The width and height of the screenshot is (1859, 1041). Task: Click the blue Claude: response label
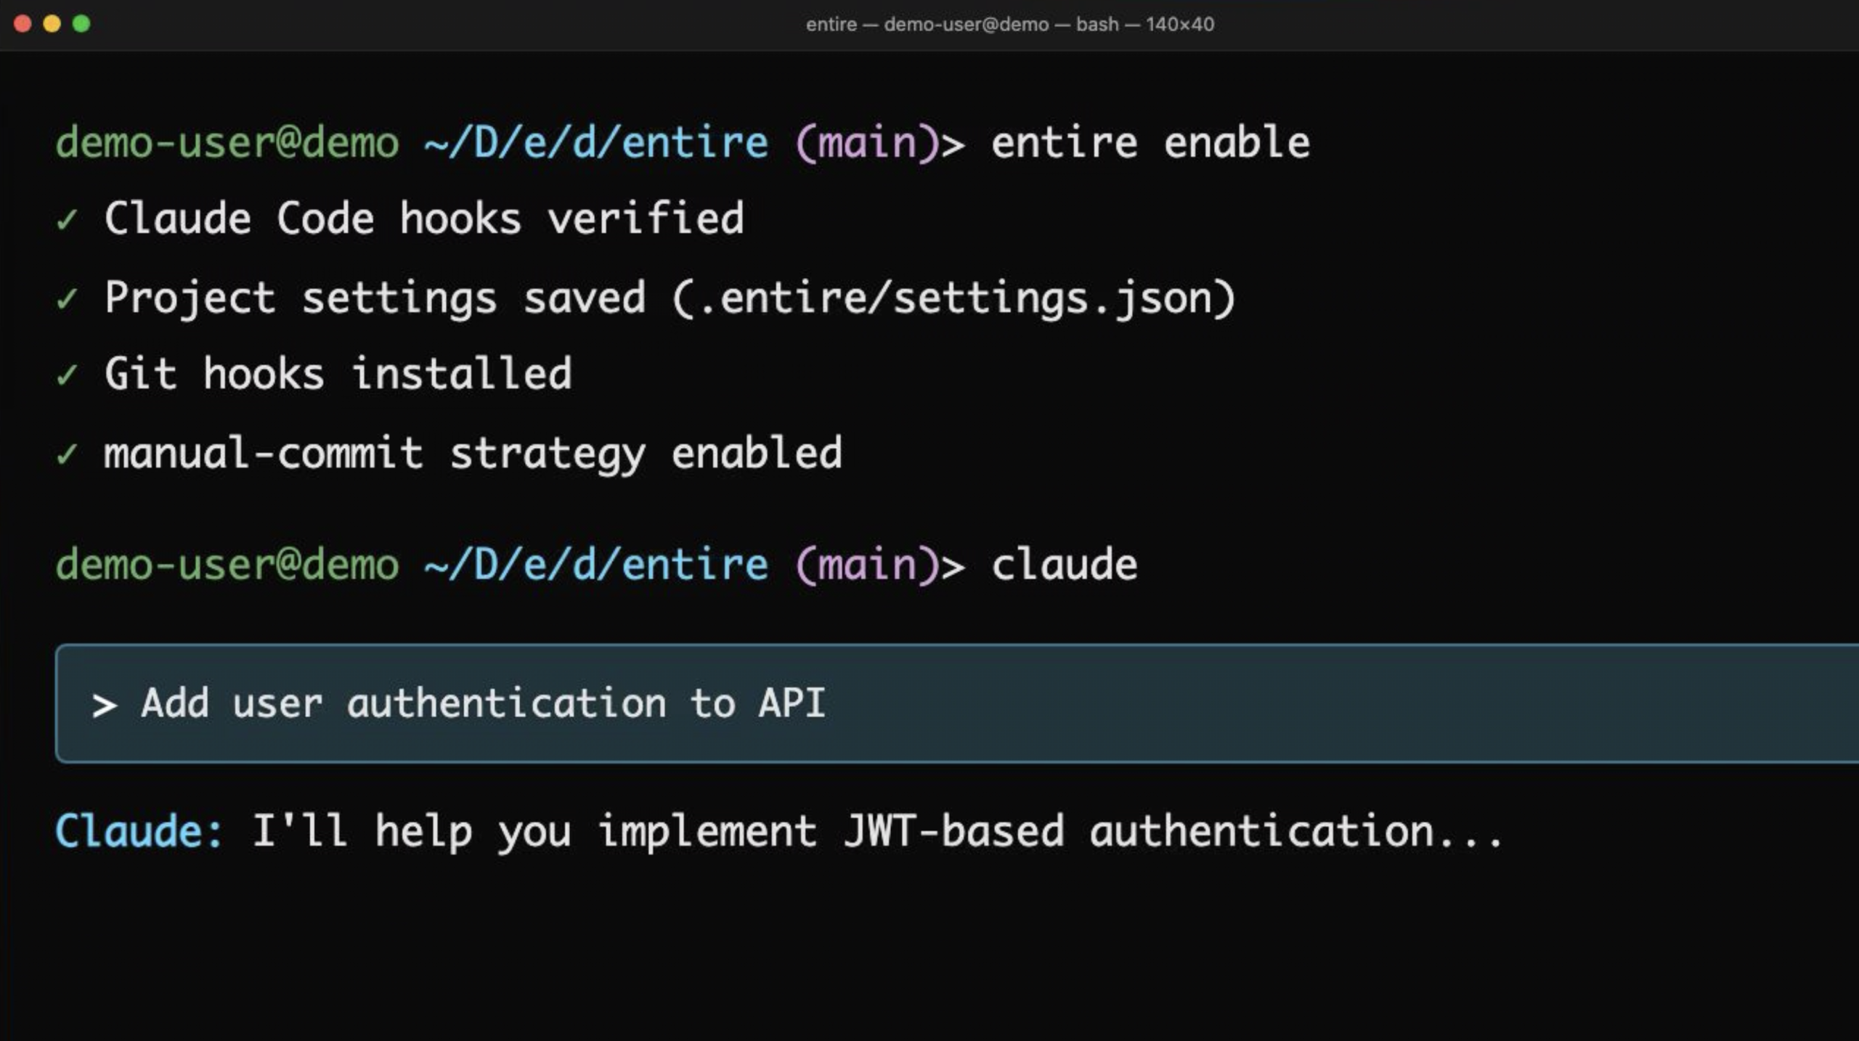pos(139,831)
